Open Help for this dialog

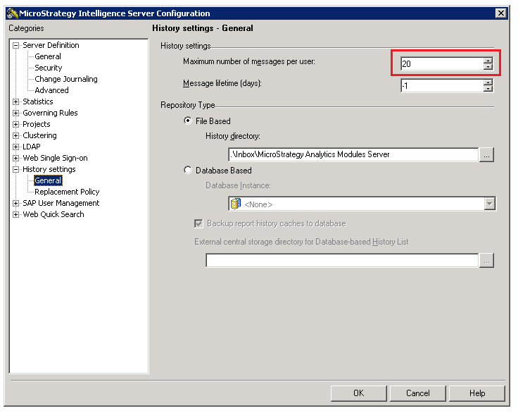476,393
